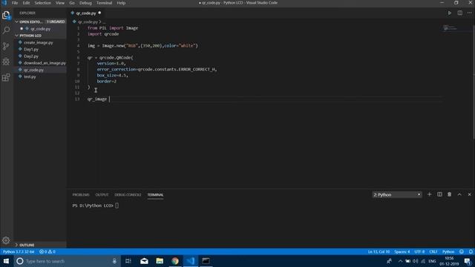Change file encoding UTF-8
The height and width of the screenshot is (267, 475).
pos(419,251)
